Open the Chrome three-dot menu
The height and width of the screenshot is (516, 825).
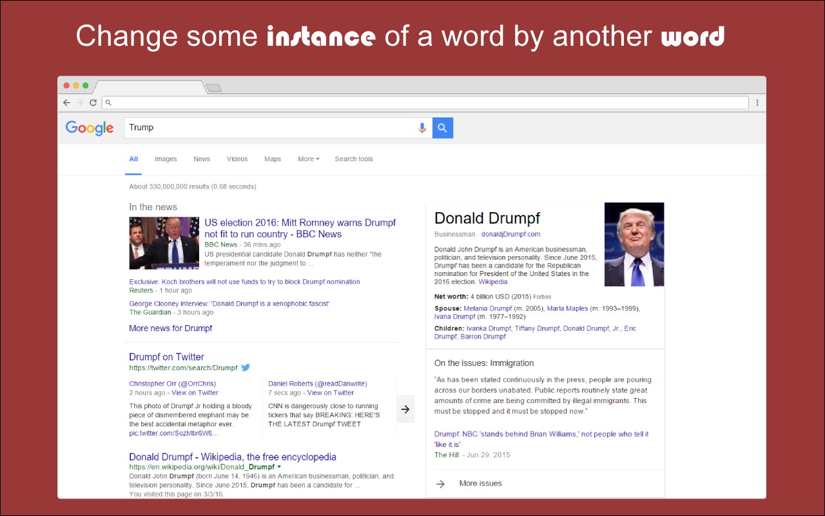tap(757, 103)
